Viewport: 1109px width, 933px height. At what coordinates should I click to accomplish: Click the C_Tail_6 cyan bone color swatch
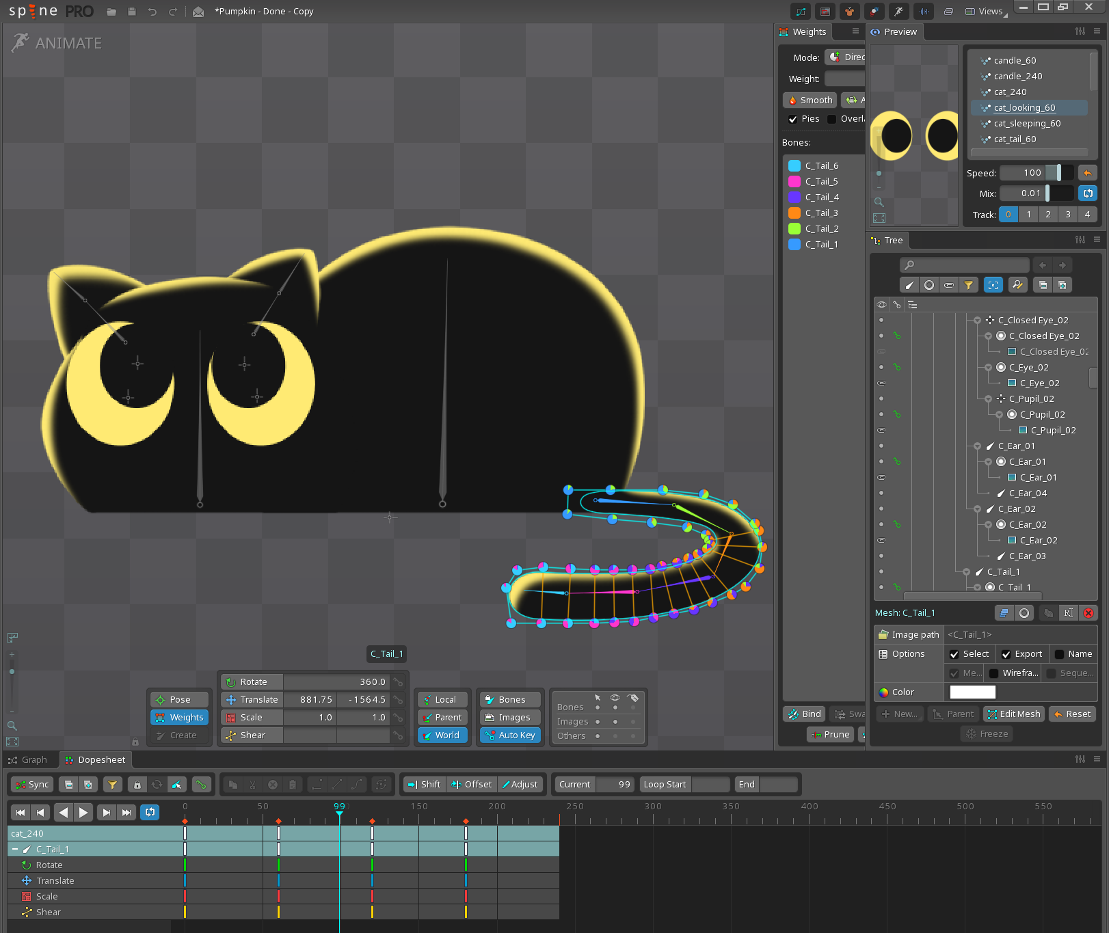pyautogui.click(x=794, y=165)
